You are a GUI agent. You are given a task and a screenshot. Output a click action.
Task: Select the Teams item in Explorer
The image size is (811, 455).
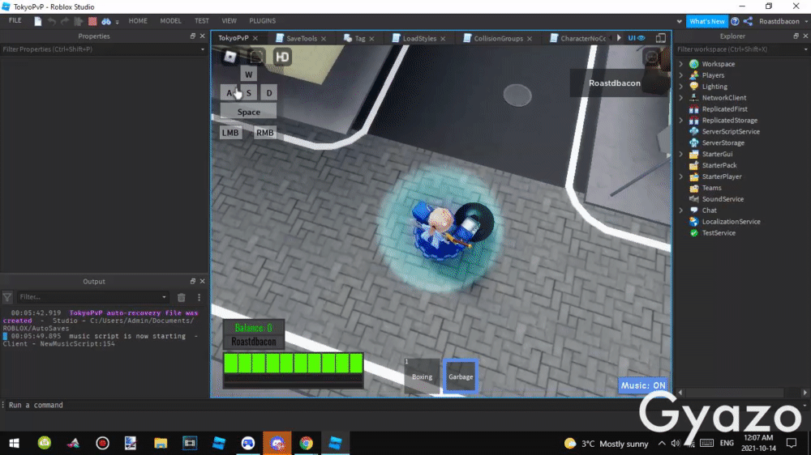(711, 188)
